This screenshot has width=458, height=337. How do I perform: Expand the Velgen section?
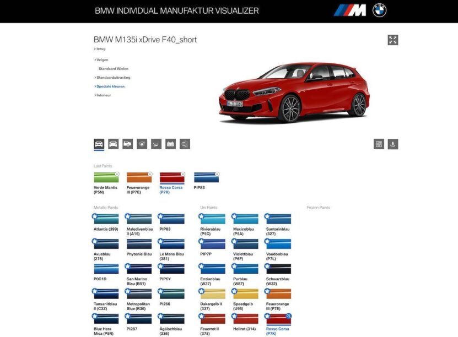pos(101,60)
